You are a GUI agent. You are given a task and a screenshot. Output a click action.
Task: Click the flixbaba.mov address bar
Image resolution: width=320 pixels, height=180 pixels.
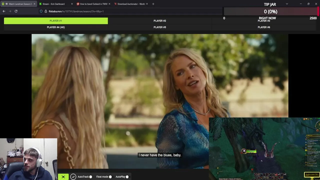(130, 11)
